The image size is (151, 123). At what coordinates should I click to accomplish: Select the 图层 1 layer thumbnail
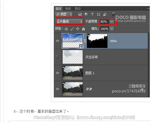click(72, 73)
